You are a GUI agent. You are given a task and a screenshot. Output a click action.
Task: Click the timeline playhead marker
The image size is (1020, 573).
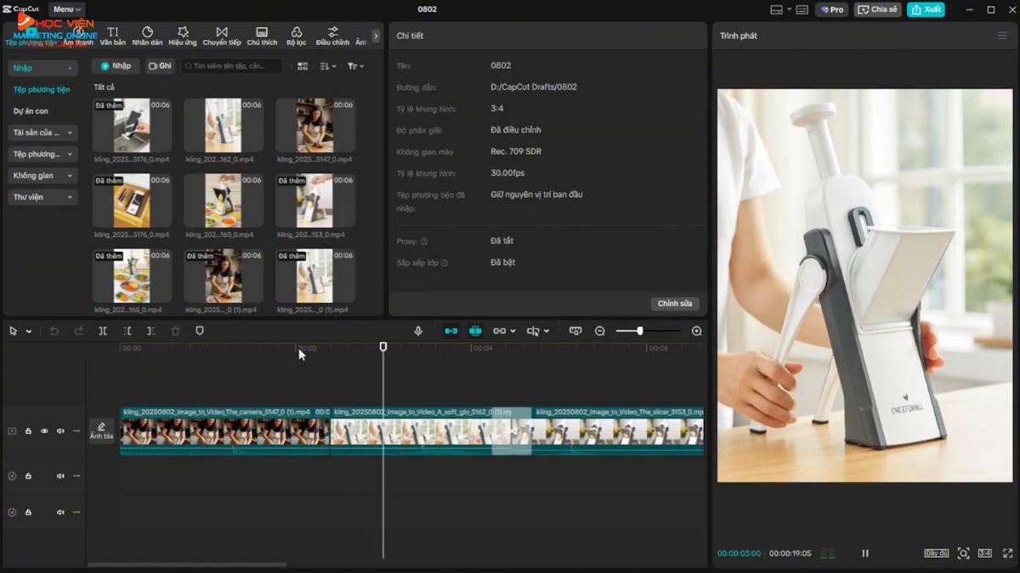[383, 346]
